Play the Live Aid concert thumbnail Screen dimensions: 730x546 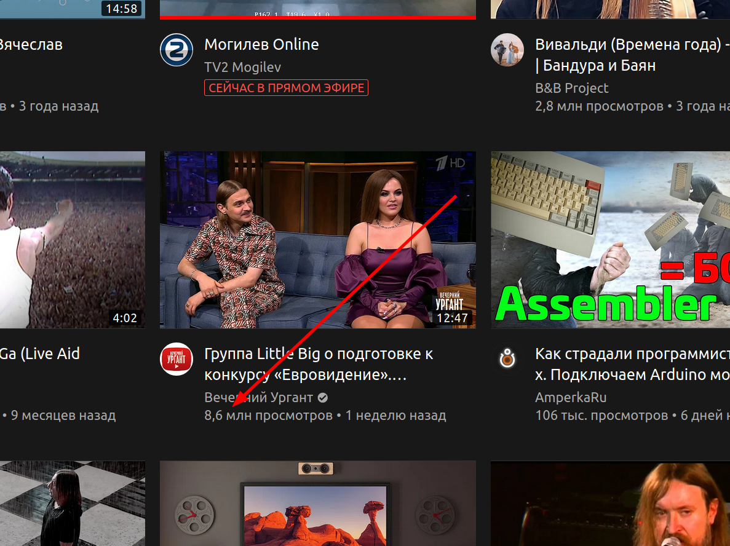(x=73, y=240)
